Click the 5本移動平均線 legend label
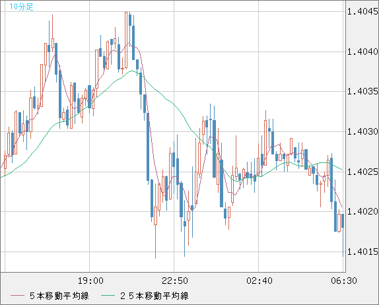The width and height of the screenshot is (379, 305). click(59, 296)
